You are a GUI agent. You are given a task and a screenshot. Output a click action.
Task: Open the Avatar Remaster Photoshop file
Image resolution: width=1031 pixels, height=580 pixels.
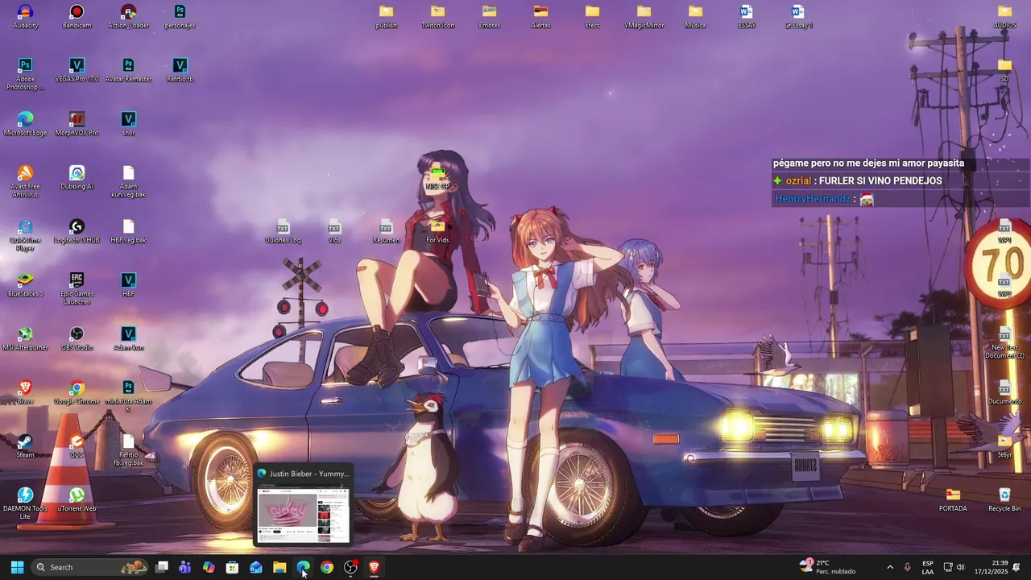point(128,71)
